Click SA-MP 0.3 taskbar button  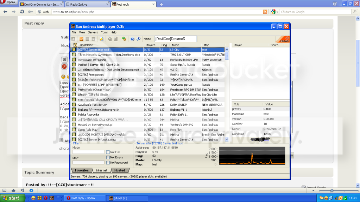[127, 198]
